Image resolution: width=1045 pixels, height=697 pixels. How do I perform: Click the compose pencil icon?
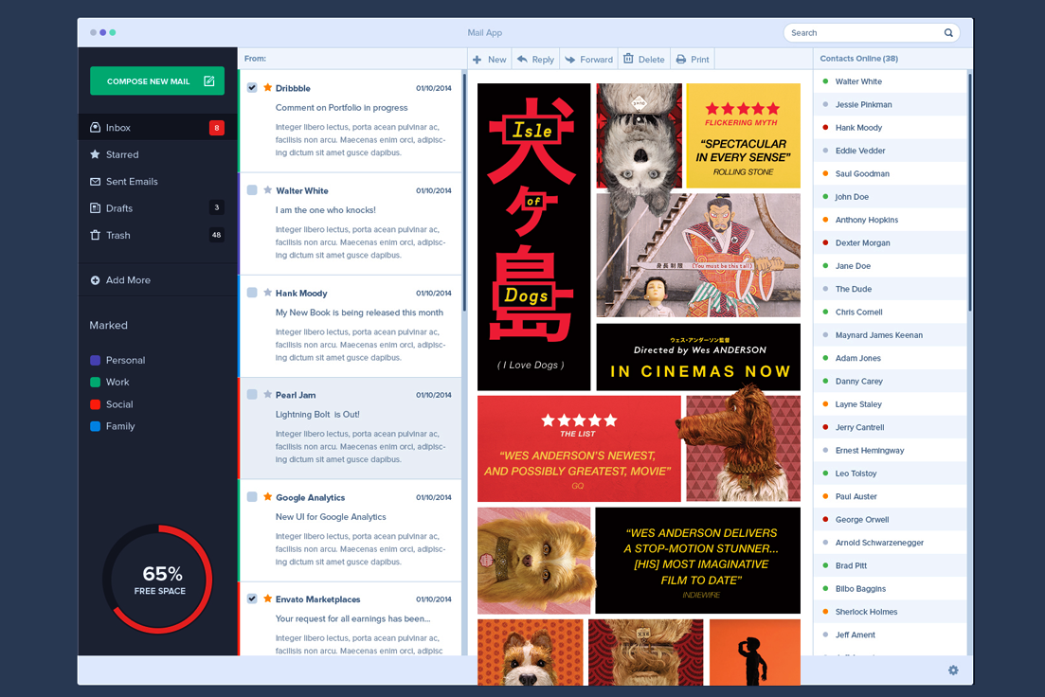209,81
